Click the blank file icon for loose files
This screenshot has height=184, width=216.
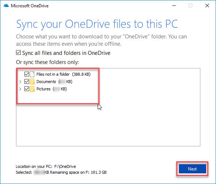pyautogui.click(x=32, y=74)
